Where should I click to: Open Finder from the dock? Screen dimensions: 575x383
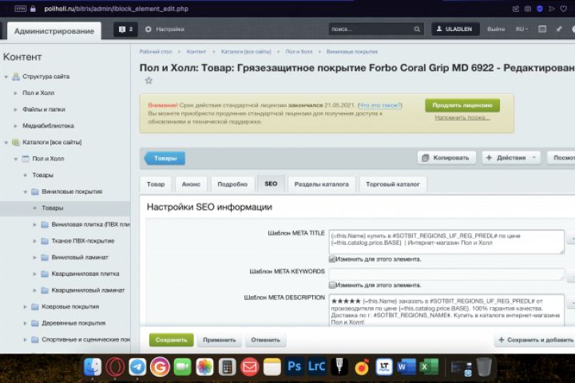pos(93,367)
